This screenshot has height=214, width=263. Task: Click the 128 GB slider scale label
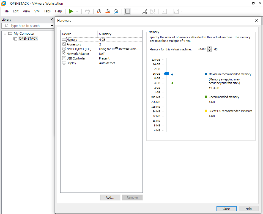pyautogui.click(x=156, y=60)
